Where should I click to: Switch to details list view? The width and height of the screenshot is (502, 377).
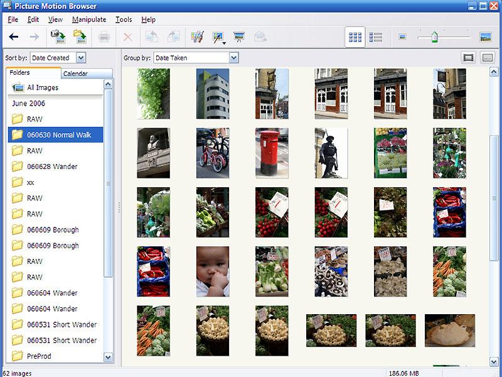point(375,37)
